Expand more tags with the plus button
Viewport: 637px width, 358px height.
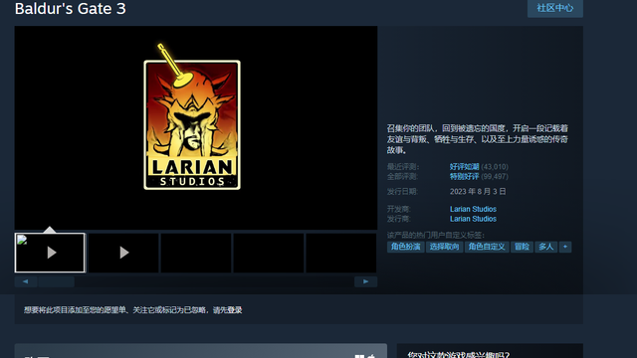pos(565,247)
